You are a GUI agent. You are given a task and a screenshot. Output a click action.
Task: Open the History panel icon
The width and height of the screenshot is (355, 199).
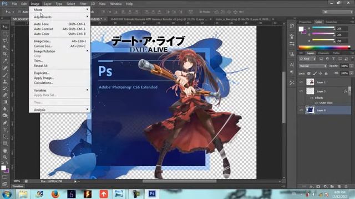(292, 26)
